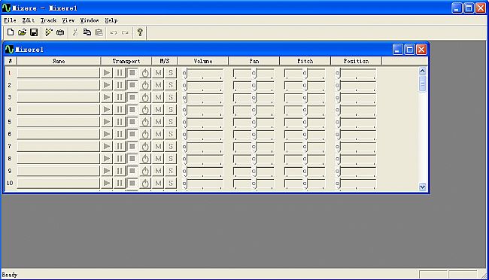Screen dimensions: 489x280
Task: Stop track 5
Action: pos(132,121)
